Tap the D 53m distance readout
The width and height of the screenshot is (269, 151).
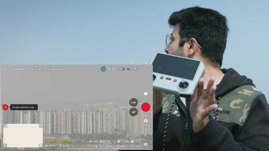coord(65,146)
